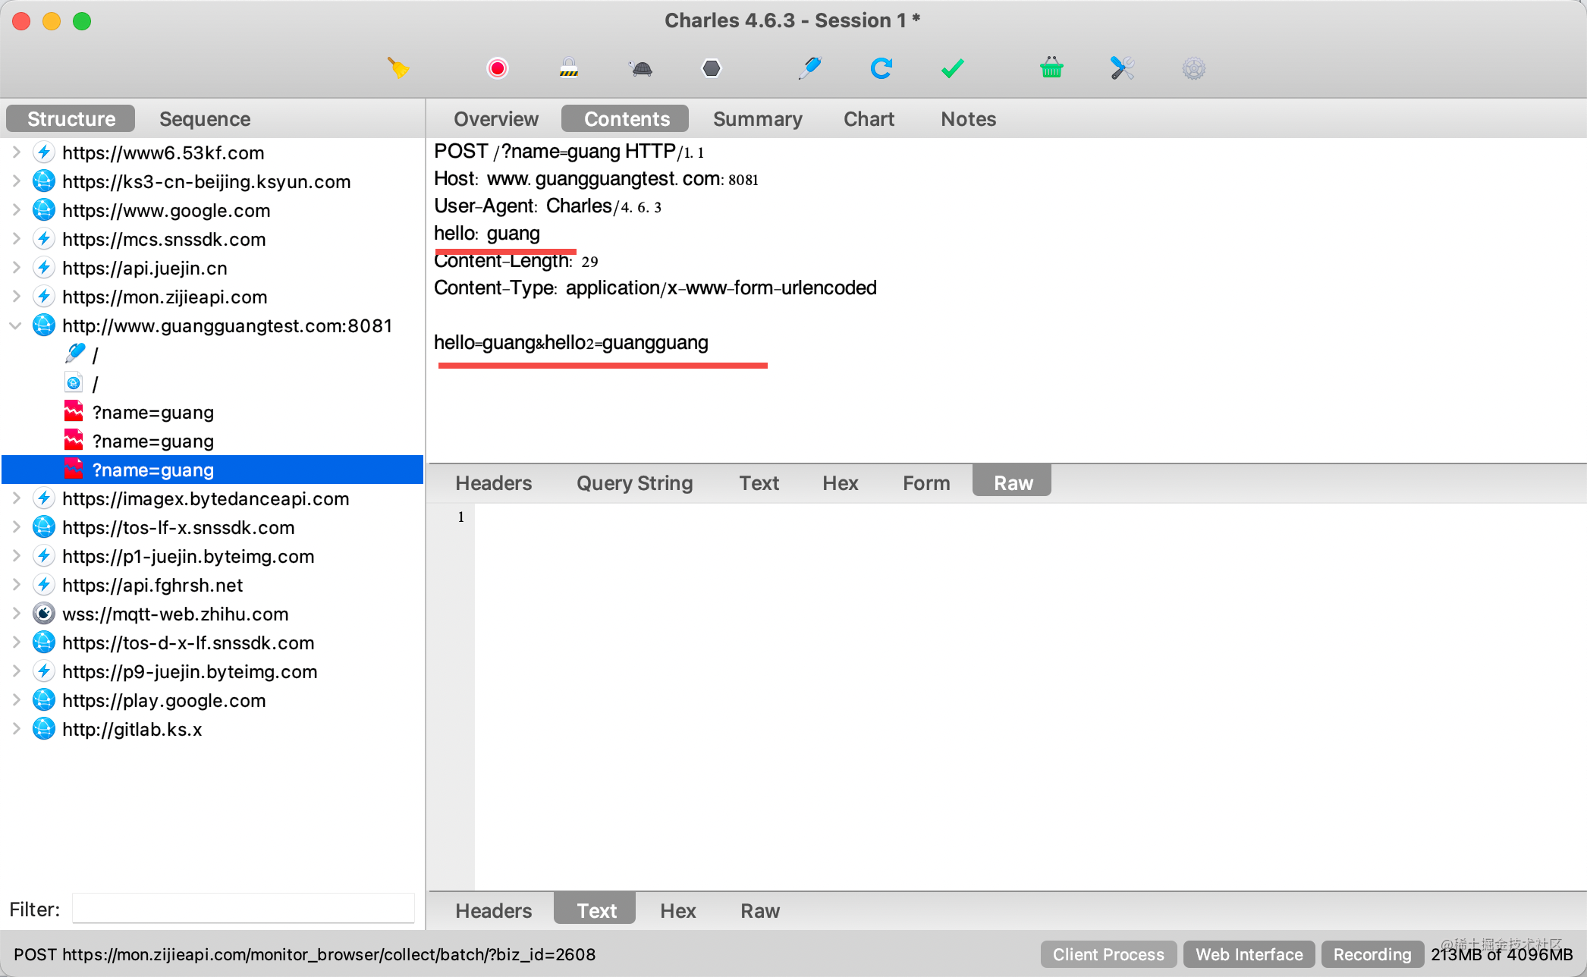Collapse the guangguangtest.com:8081 host node
1587x977 pixels.
tap(16, 325)
